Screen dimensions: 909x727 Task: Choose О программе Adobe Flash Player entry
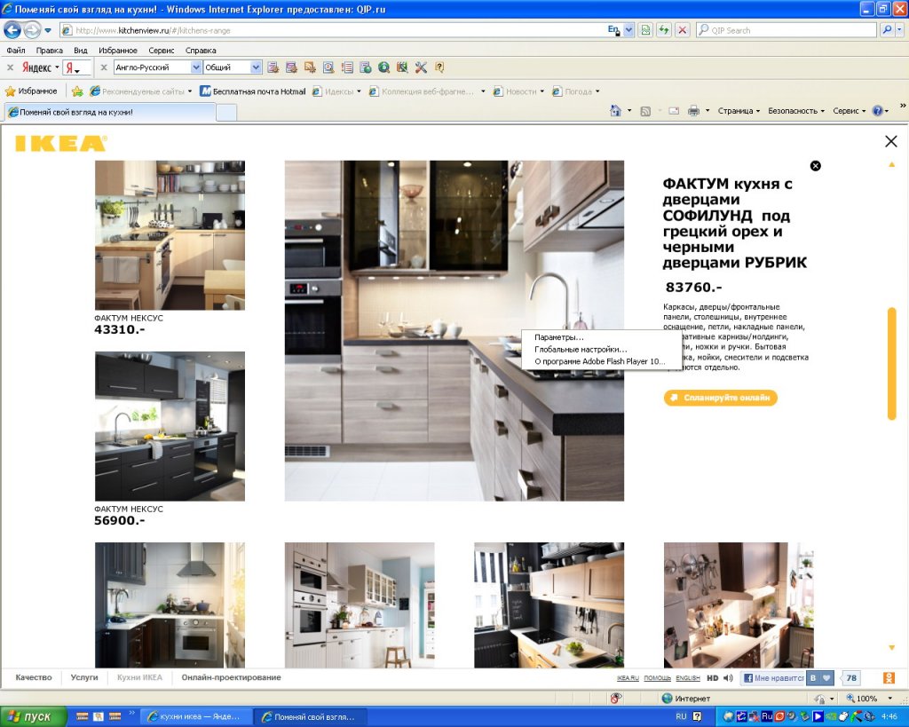(x=601, y=361)
